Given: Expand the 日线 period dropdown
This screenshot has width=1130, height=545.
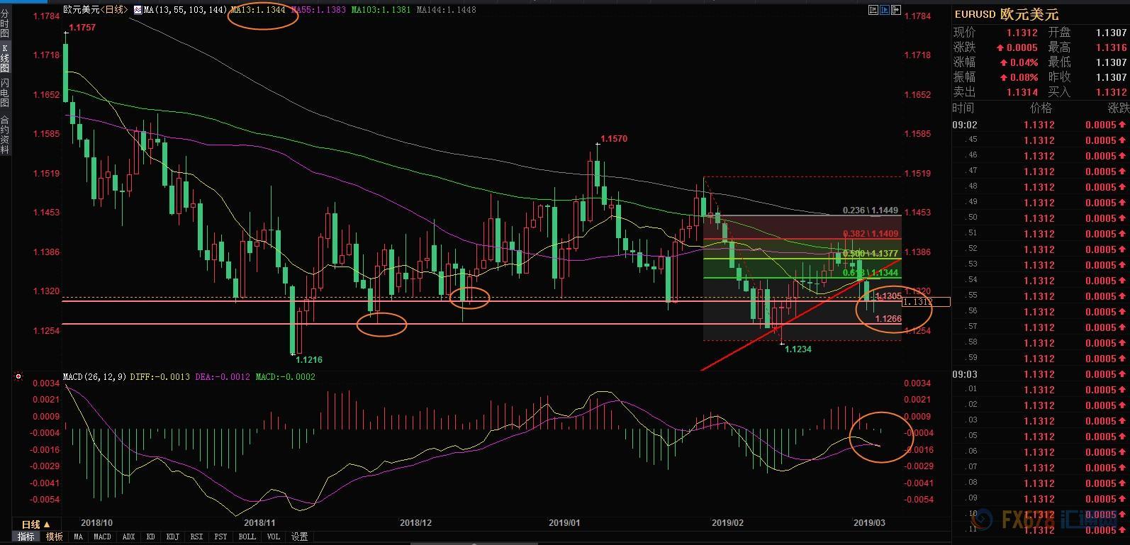Looking at the screenshot, I should click(x=35, y=524).
